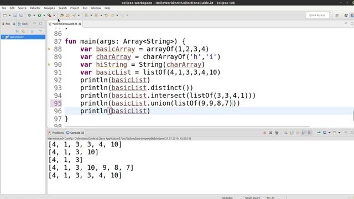Click Remove All Terminated Launches icon
This screenshot has width=354, height=199.
(277, 133)
